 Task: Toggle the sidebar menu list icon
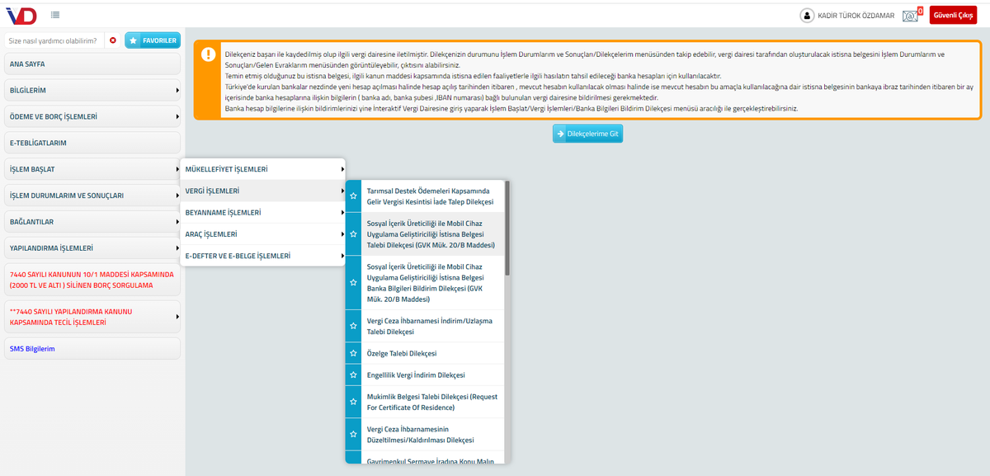tap(54, 15)
